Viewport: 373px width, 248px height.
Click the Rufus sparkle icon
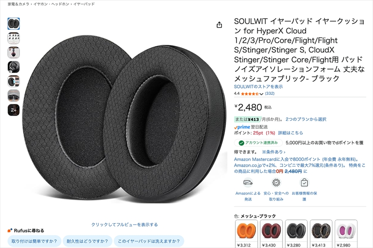10,230
